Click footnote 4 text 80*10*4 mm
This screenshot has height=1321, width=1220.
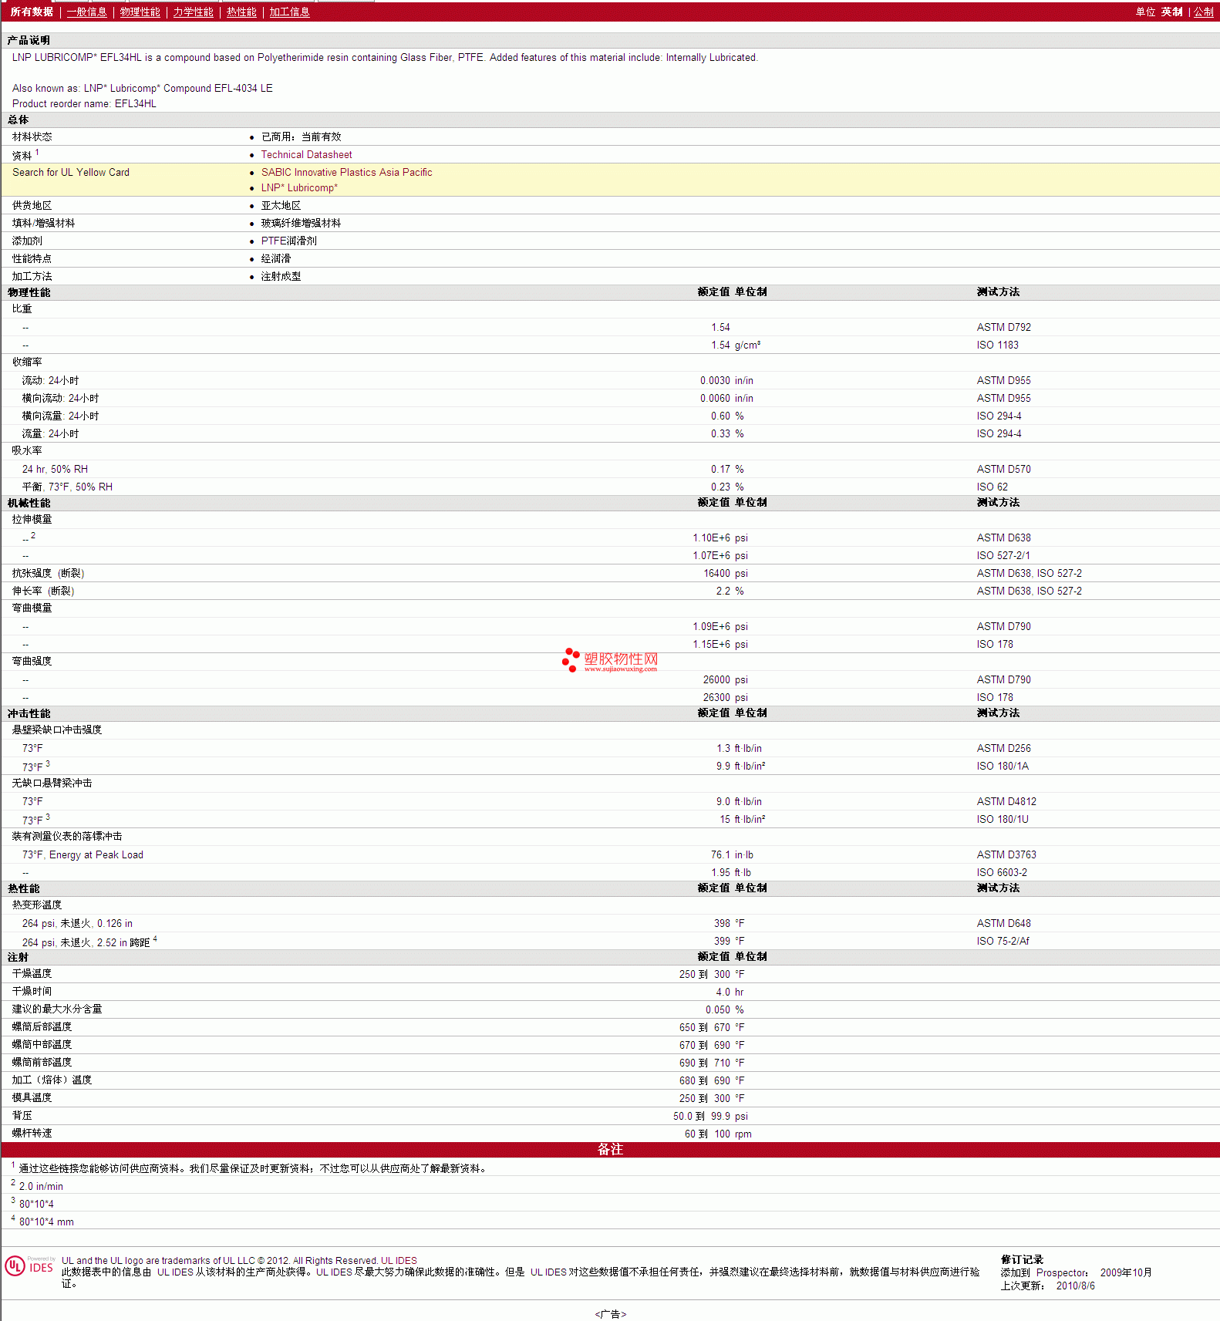[x=46, y=1222]
